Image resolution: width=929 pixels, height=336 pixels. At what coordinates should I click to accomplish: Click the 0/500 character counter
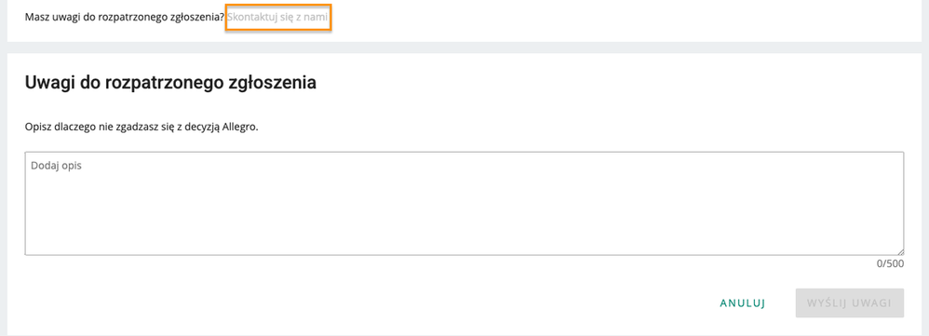[x=890, y=263]
